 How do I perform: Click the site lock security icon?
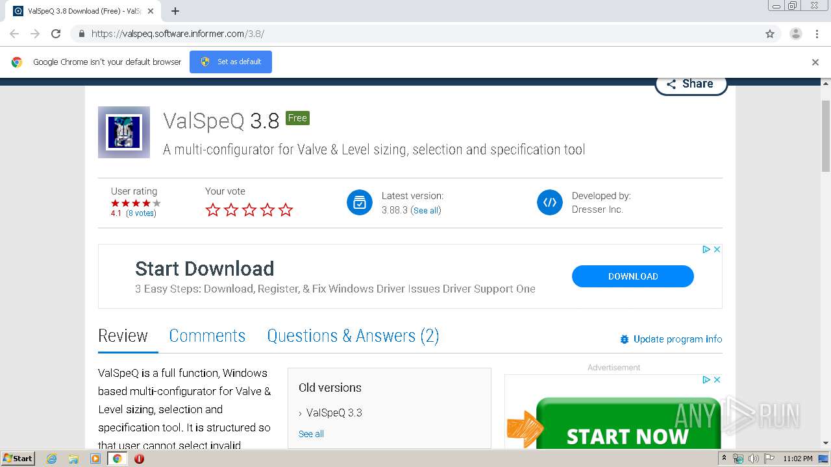tap(81, 34)
